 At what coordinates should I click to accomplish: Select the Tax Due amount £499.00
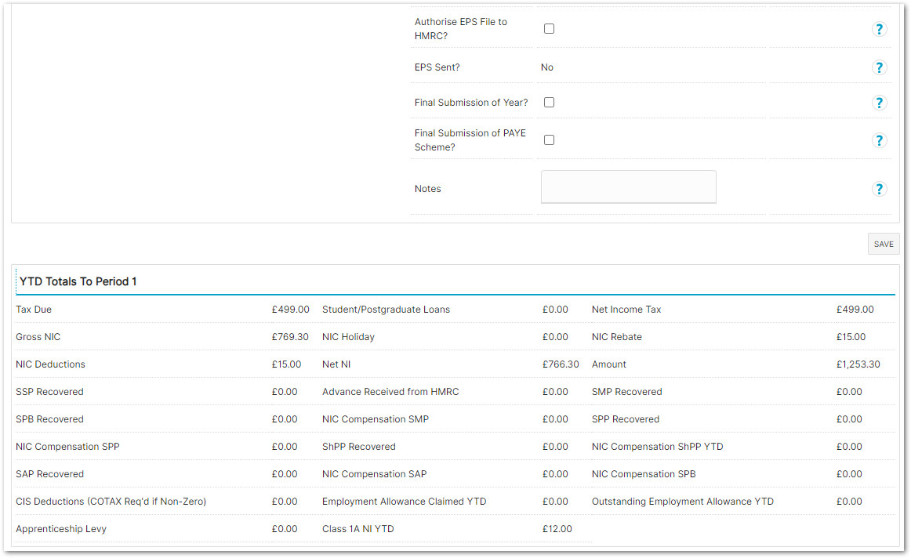tap(290, 310)
